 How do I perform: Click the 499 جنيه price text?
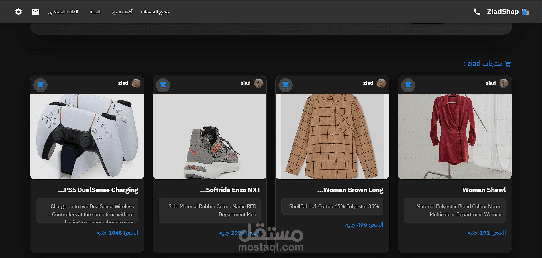[364, 225]
